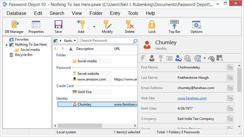The width and height of the screenshot is (244, 137).
Task: Select the Secret website password entry
Action: point(88,74)
